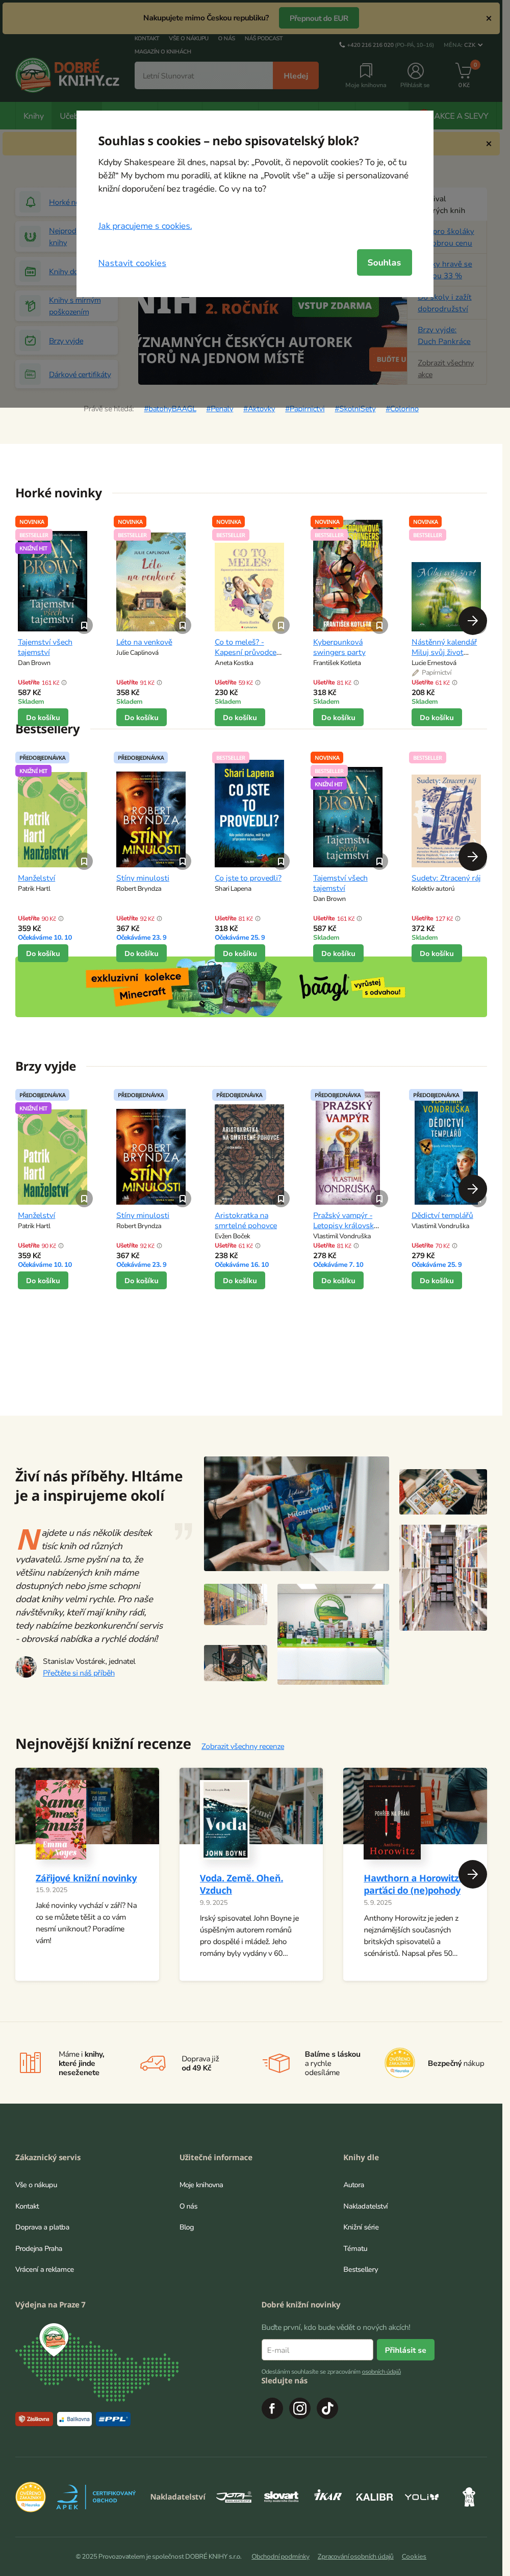Expand the MĚNA: CZK currency dropdown
The height and width of the screenshot is (2576, 510).
[x=464, y=45]
